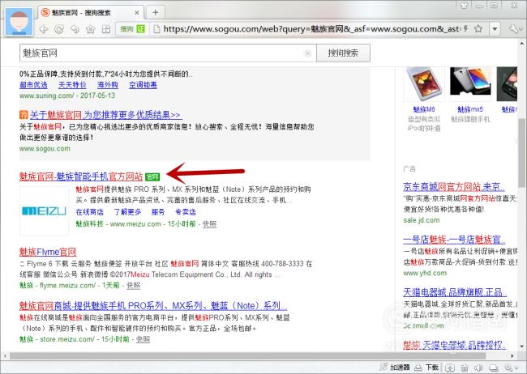Click the MEIZU logo thumbnail
The width and height of the screenshot is (527, 374).
(x=44, y=210)
